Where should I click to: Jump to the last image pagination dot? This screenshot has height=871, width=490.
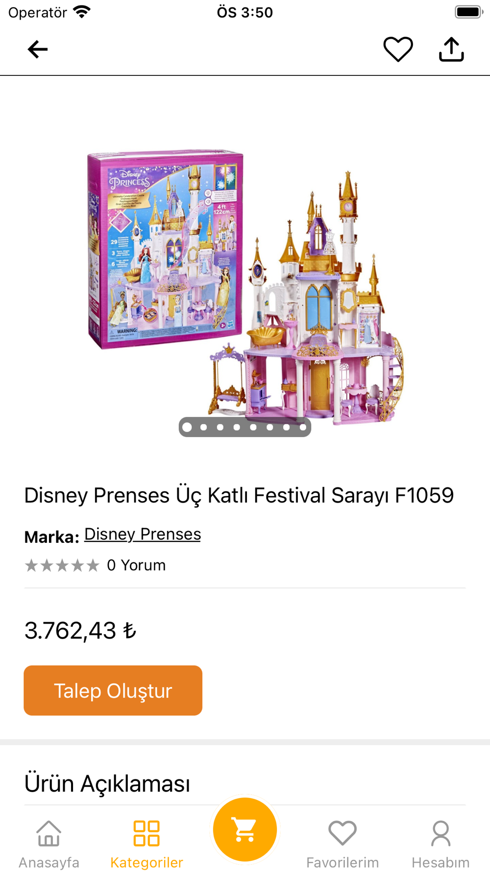pos(303,427)
